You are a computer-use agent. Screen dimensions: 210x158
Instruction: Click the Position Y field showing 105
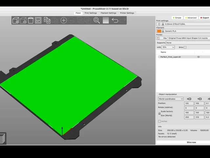pyautogui.click(x=199, y=103)
